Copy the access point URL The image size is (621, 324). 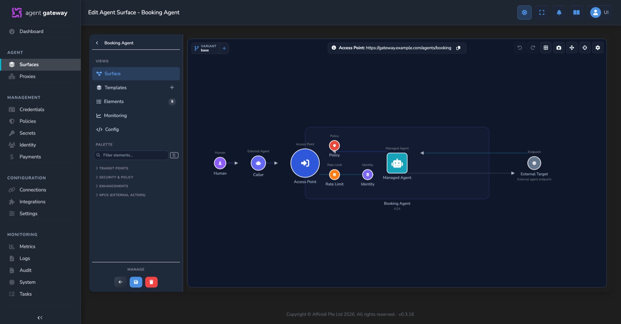[458, 48]
